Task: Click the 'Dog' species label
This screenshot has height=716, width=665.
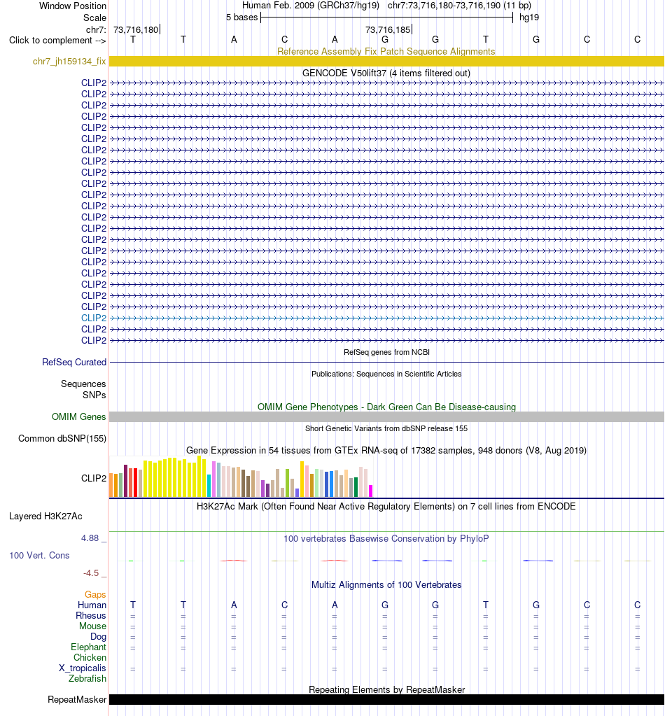Action: click(x=98, y=636)
